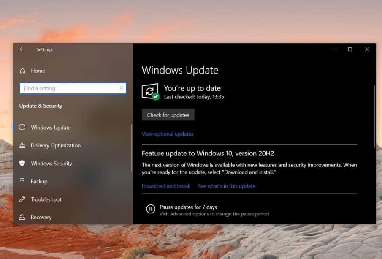Click the Windows Security shield icon

pos(22,163)
